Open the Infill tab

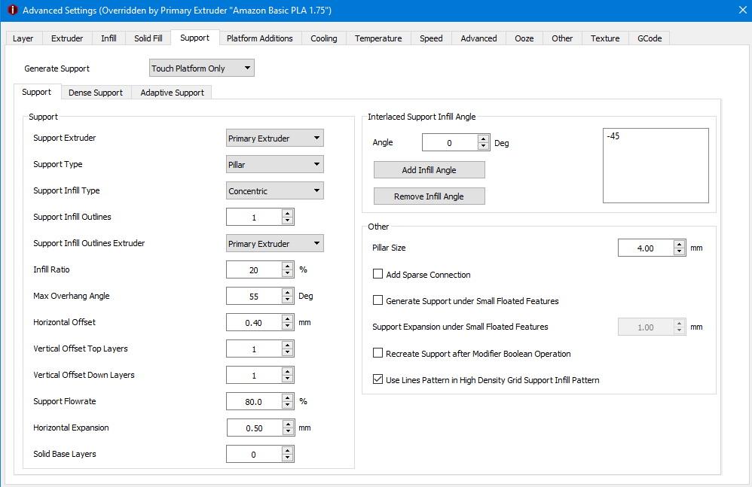(x=109, y=38)
